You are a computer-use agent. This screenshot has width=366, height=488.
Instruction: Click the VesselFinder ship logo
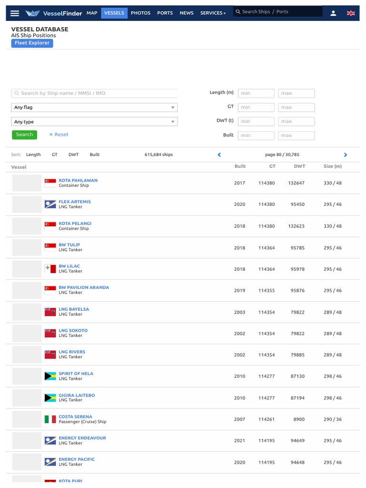[32, 13]
